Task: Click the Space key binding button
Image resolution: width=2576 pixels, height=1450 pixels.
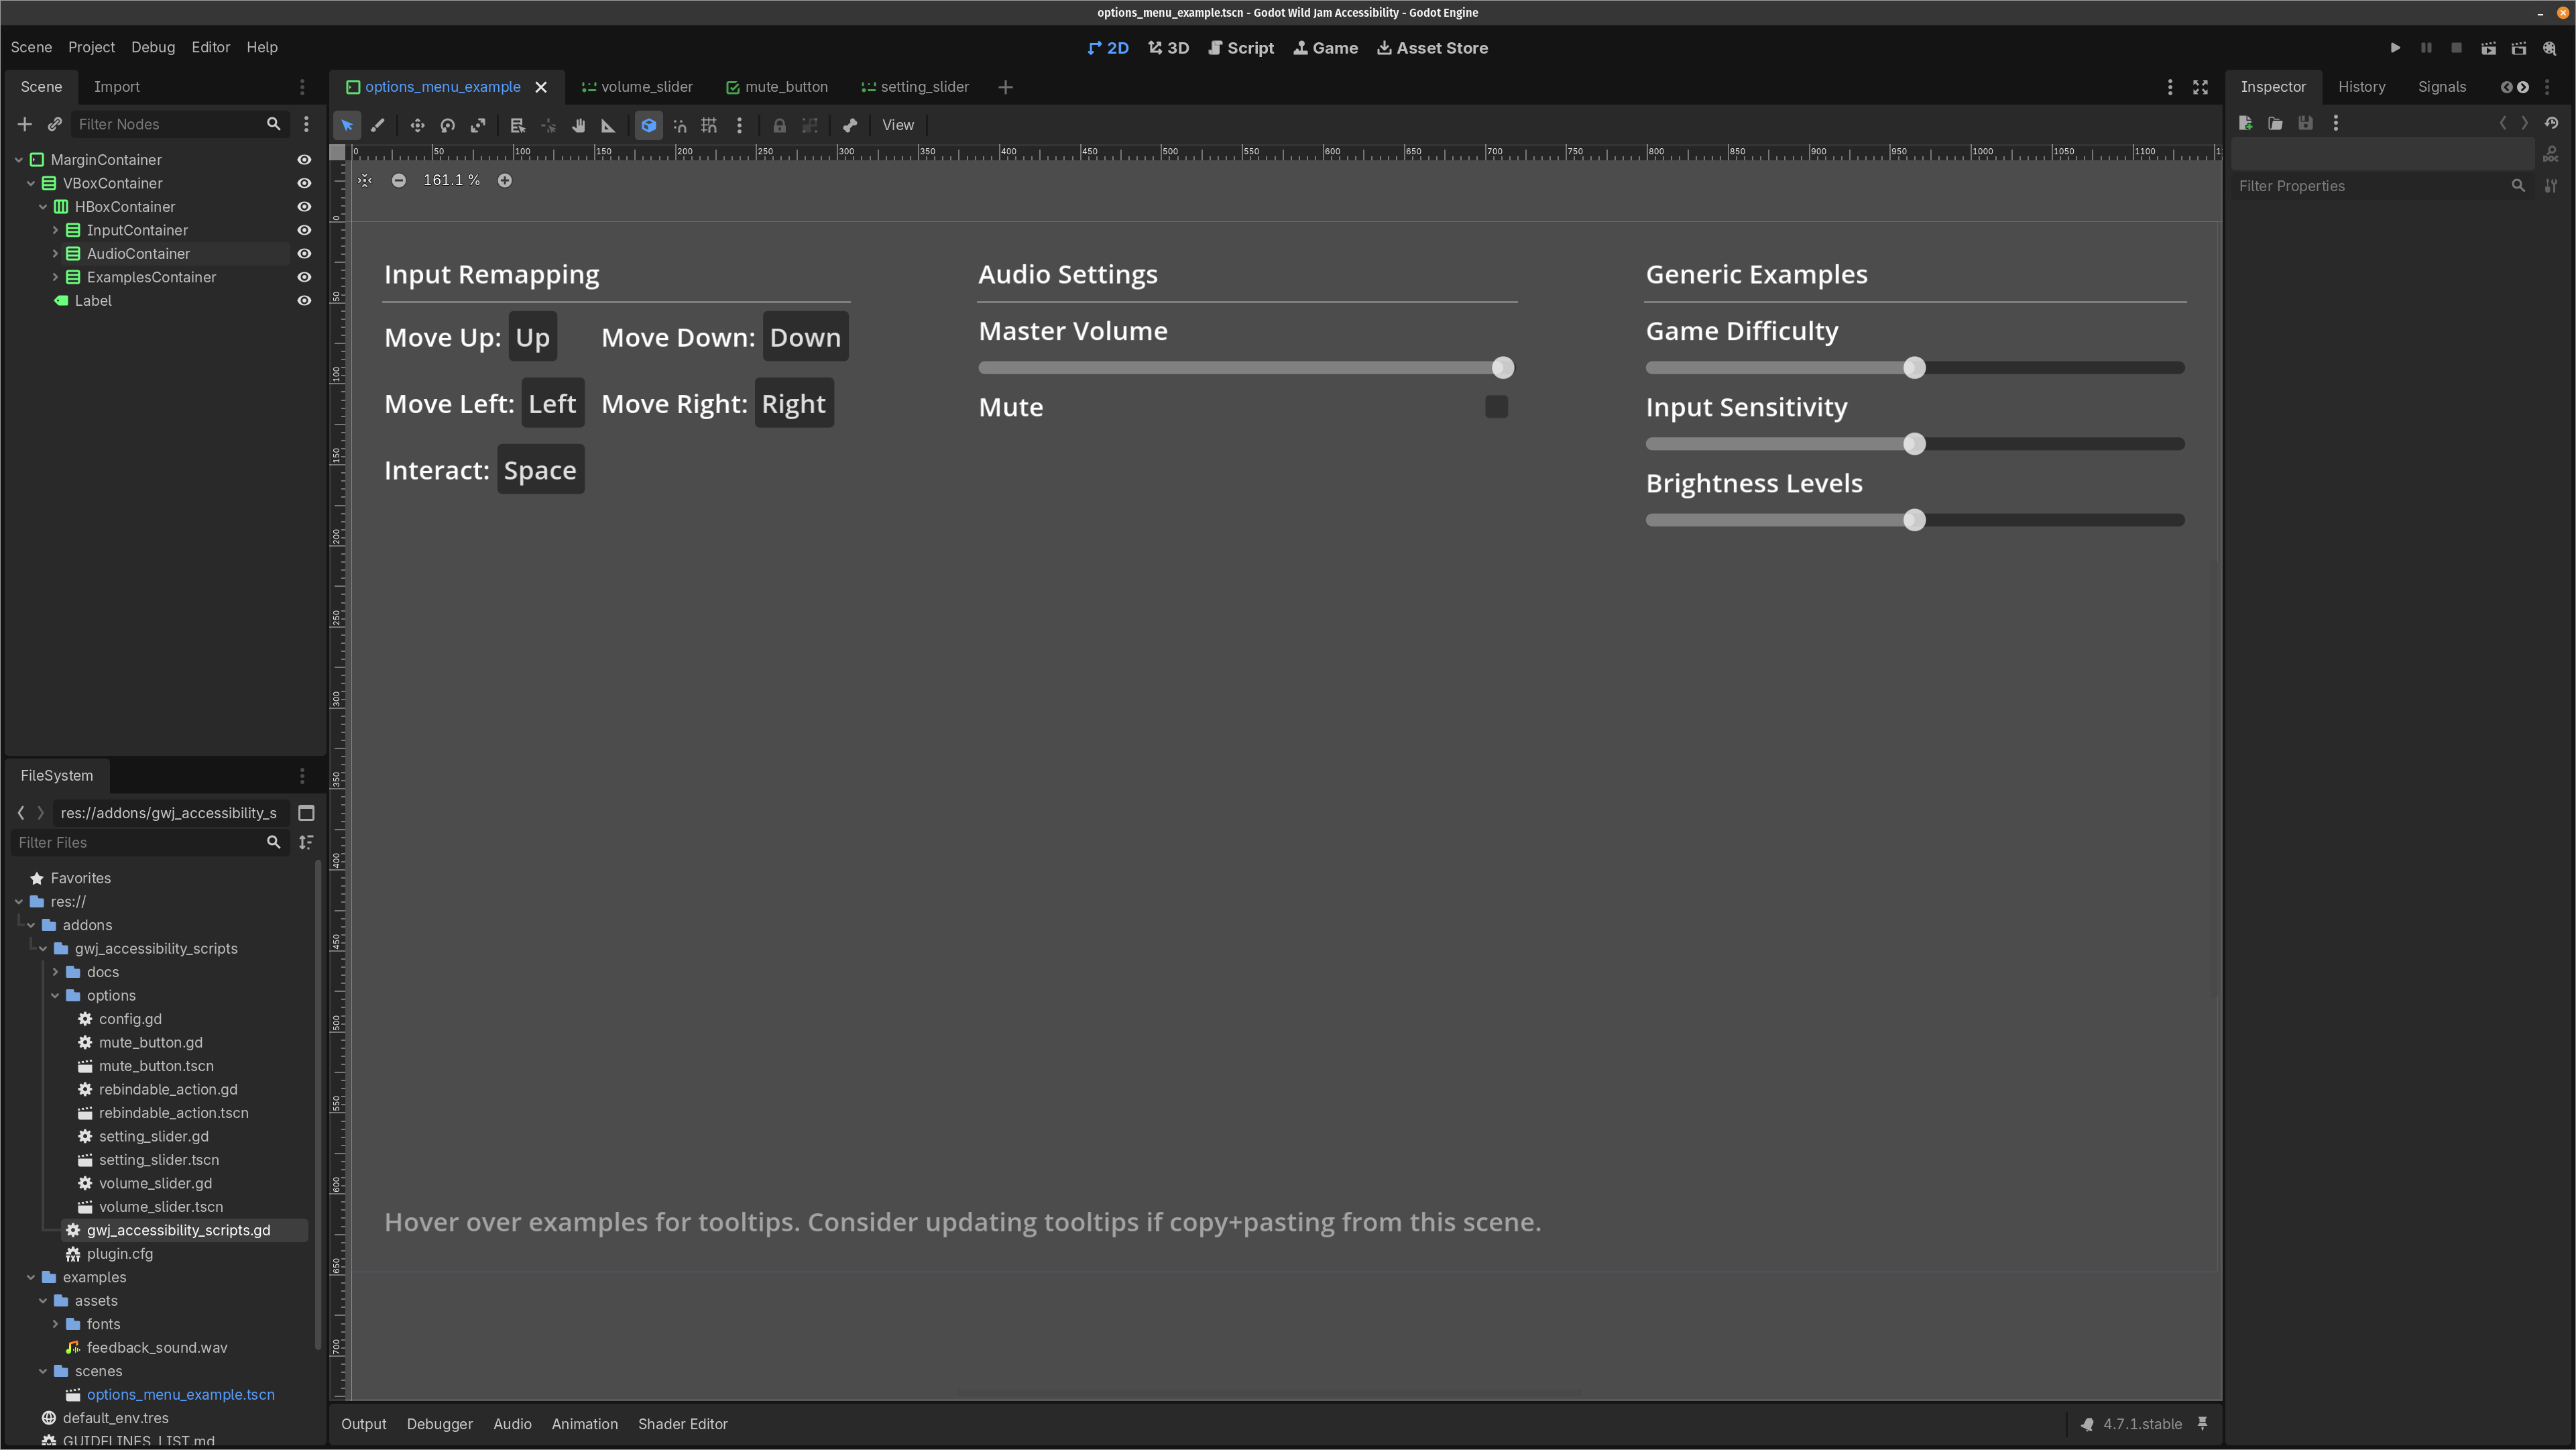Action: [540, 470]
